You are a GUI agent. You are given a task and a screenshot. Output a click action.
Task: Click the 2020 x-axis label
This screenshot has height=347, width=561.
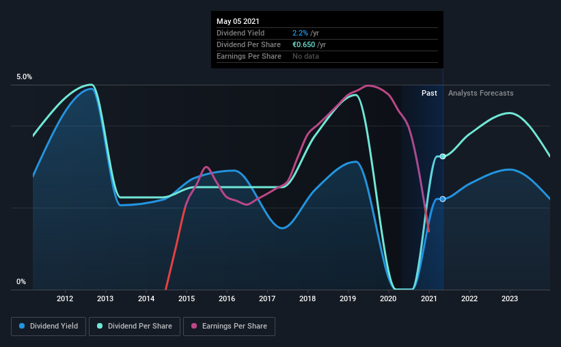click(388, 299)
